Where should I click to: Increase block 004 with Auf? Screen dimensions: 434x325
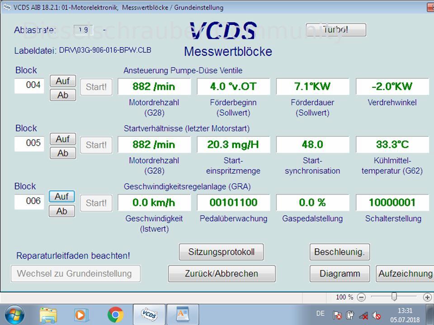point(63,81)
